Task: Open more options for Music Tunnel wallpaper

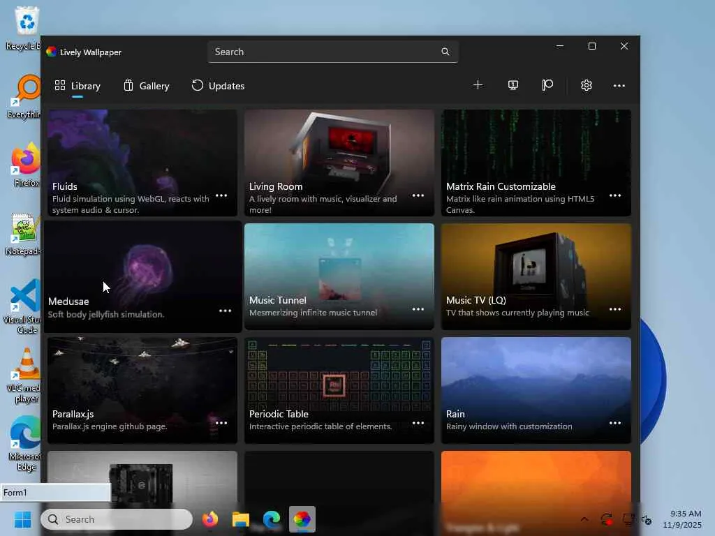Action: tap(418, 309)
